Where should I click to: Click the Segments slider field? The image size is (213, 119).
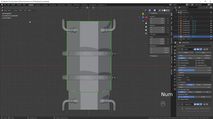(194, 68)
